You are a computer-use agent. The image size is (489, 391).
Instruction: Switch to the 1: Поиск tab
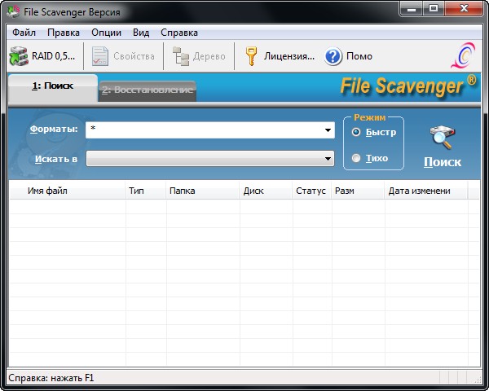(53, 88)
